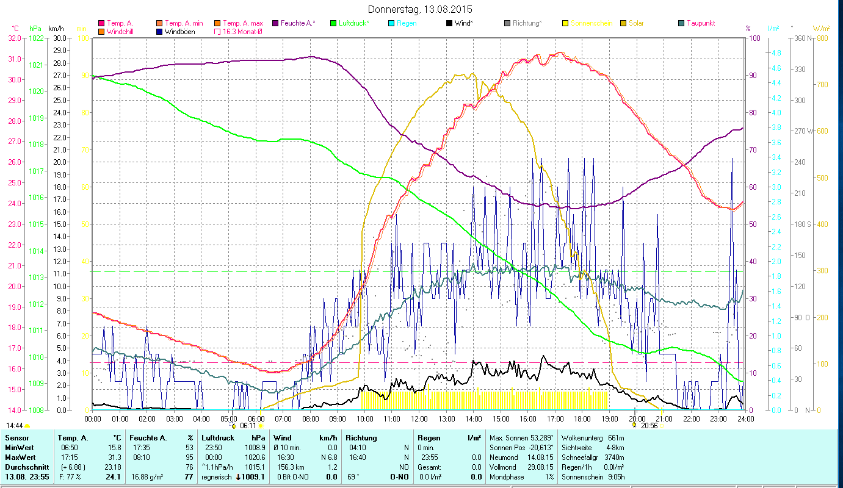Screen dimensions: 843x488
Task: Click the Luftdruck green legend square
Action: [333, 24]
